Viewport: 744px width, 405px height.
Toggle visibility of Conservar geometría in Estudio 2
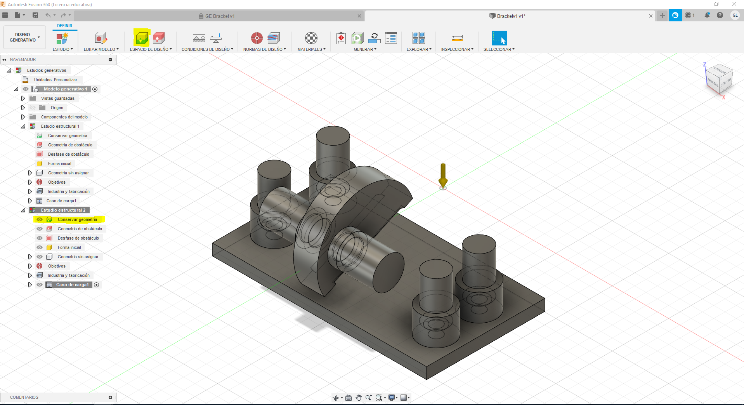40,219
